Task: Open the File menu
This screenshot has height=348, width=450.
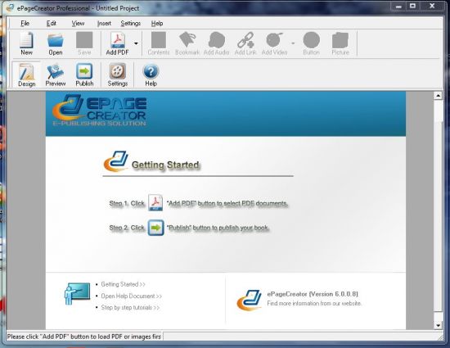Action: point(25,23)
